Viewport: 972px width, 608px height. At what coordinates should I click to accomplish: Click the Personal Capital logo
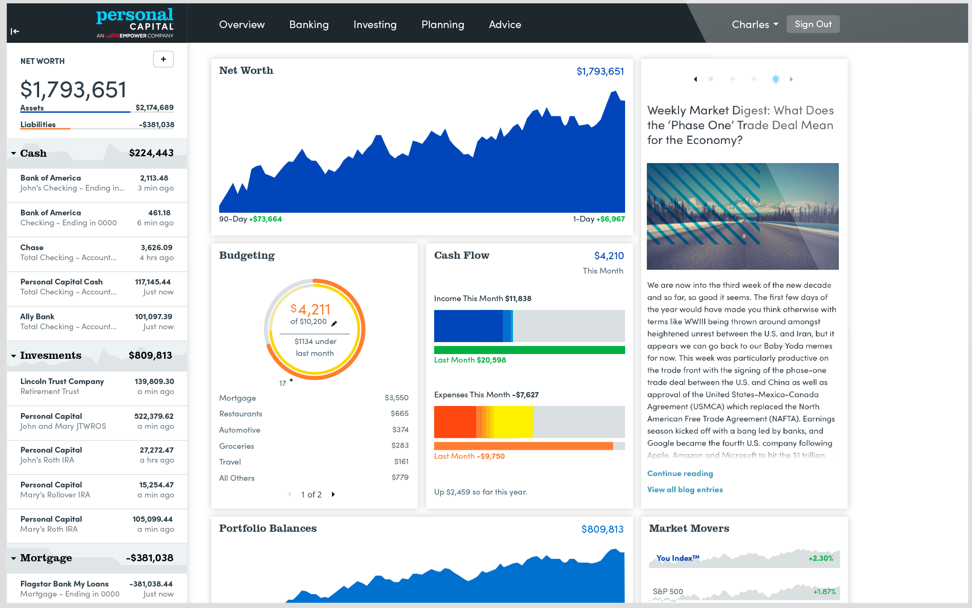[135, 23]
